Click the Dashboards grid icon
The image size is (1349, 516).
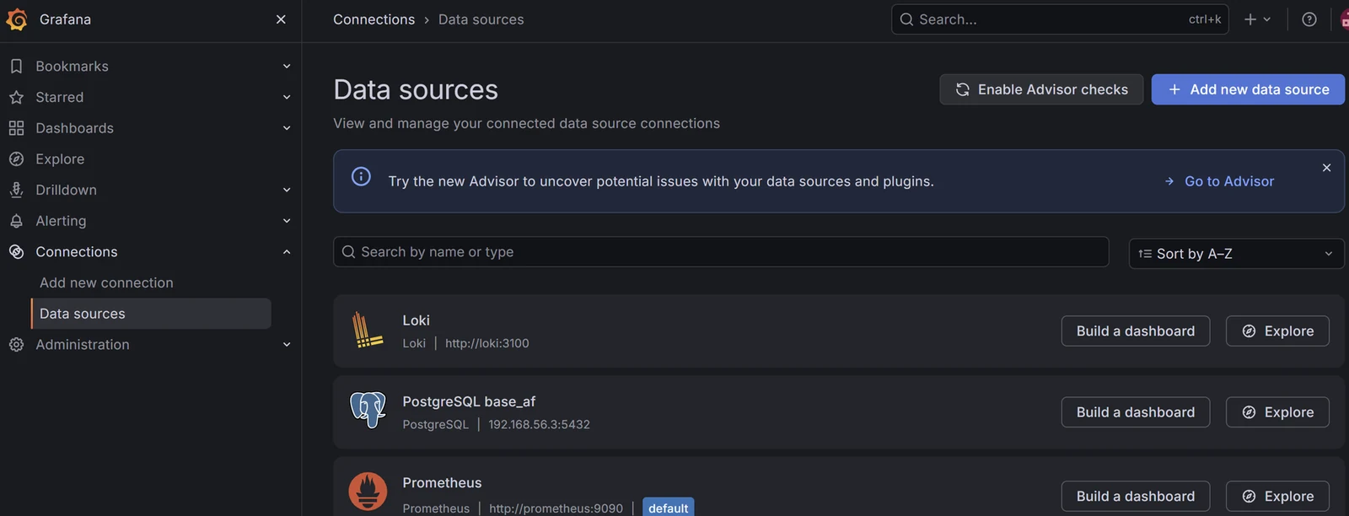16,128
